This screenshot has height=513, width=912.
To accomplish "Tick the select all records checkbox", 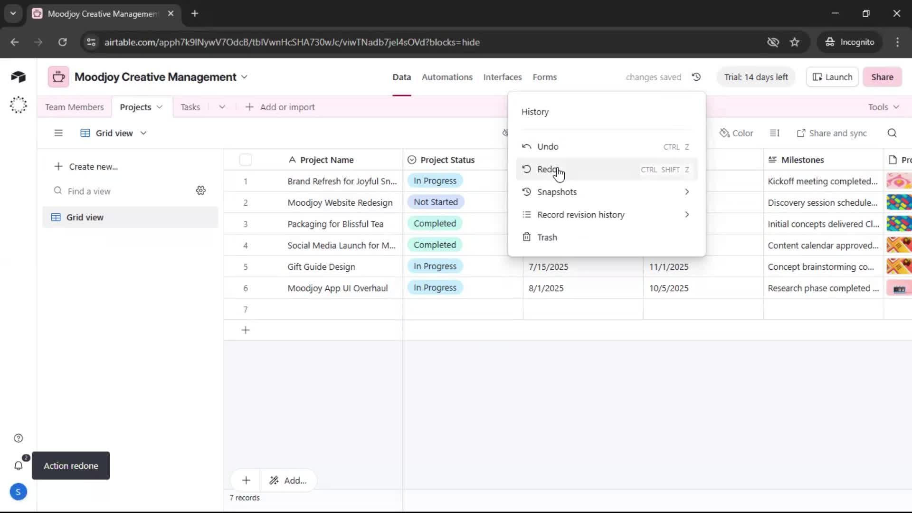I will click(x=246, y=160).
